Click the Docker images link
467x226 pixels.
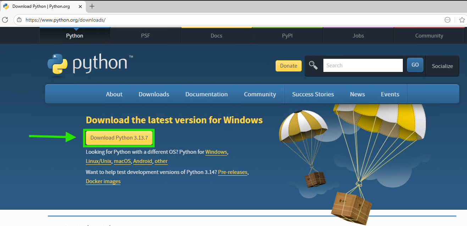coord(103,181)
